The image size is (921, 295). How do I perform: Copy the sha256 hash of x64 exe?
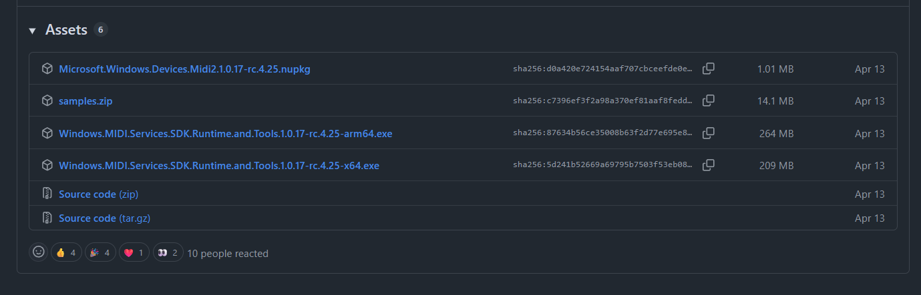point(709,165)
